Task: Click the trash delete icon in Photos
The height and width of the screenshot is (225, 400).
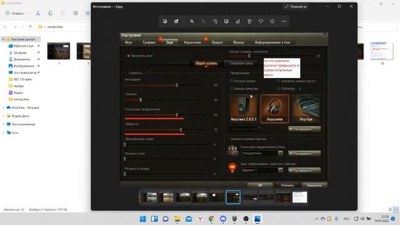Action: (x=249, y=21)
